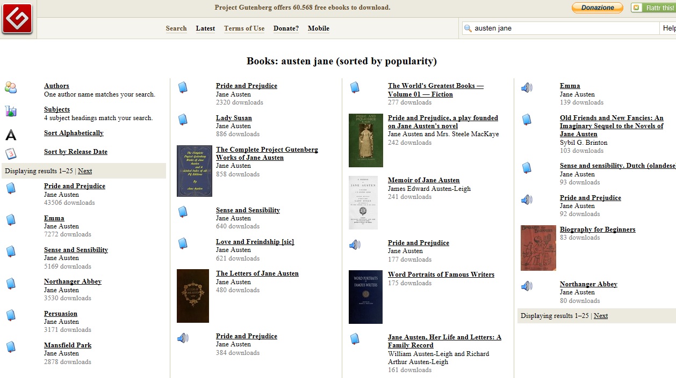Click book icon beside Sense and Sensibility 640 downloads
The image size is (676, 378).
183,212
